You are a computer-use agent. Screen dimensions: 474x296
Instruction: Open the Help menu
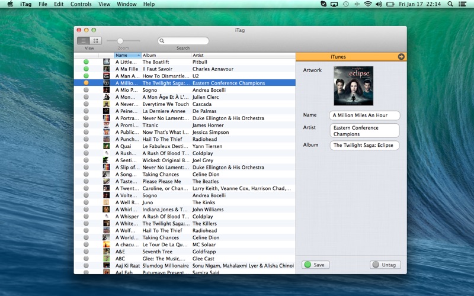[x=149, y=4]
